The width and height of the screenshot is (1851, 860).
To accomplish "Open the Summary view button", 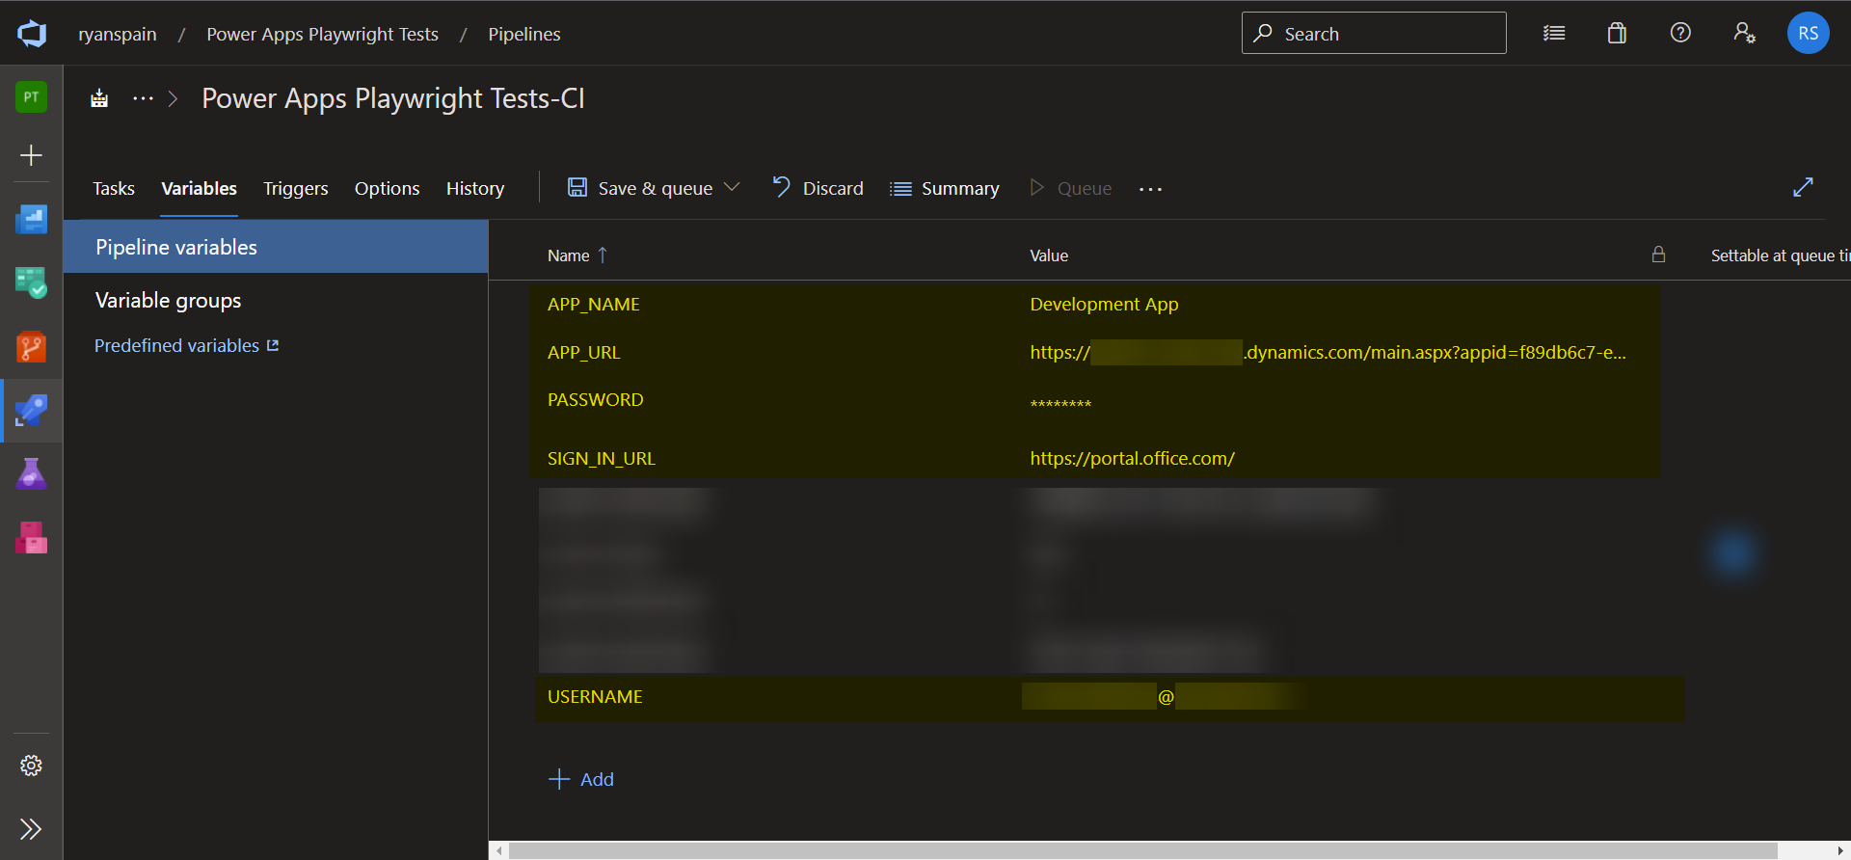I will [944, 189].
